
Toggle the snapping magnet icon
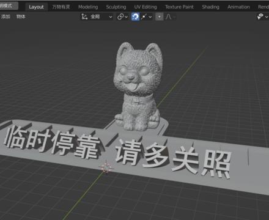point(135,16)
